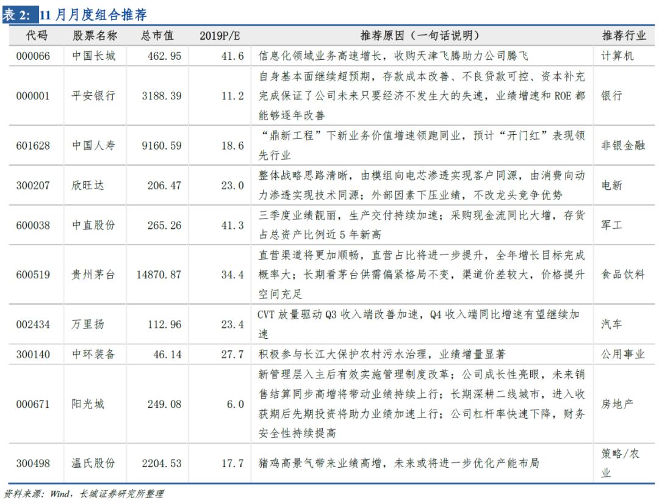The width and height of the screenshot is (659, 503).
Task: Click industry cell '军工'
Action: (612, 225)
